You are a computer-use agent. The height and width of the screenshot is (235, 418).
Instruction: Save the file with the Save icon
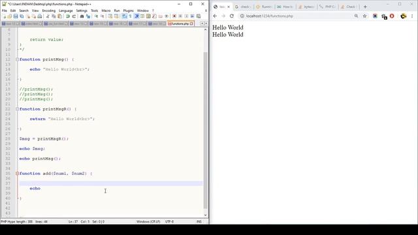(16, 16)
